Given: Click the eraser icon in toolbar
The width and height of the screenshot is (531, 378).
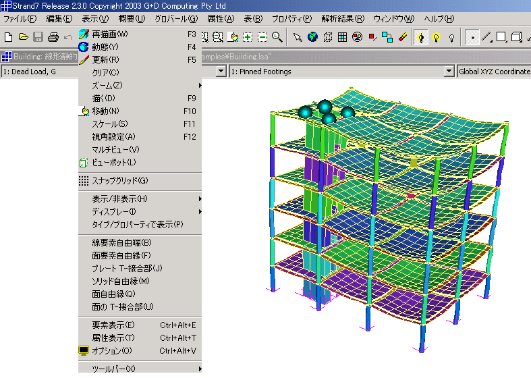Looking at the screenshot, I should tap(402, 37).
